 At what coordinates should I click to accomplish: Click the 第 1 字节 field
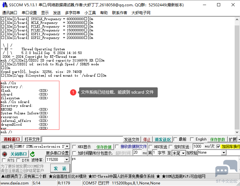click(x=155, y=153)
